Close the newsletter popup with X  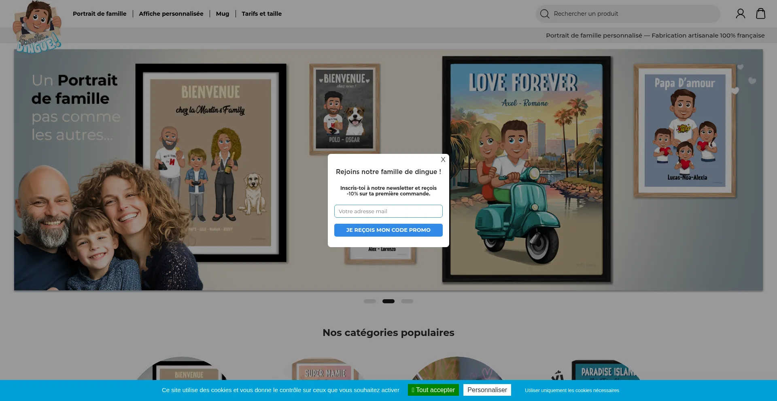(x=443, y=160)
